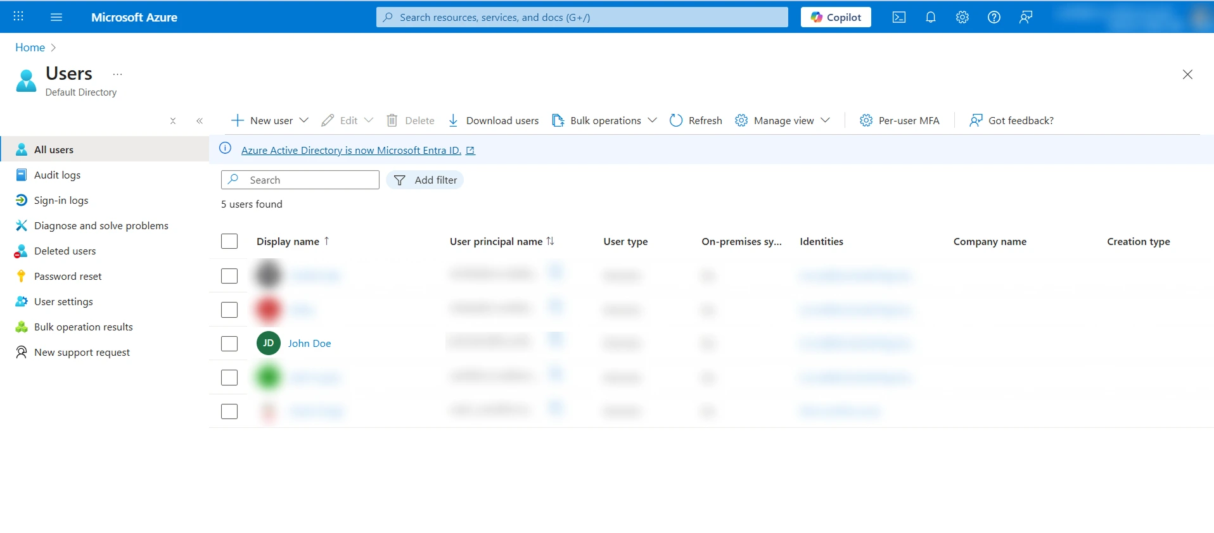The width and height of the screenshot is (1214, 533).
Task: Click Bulk operations icon
Action: click(x=558, y=120)
